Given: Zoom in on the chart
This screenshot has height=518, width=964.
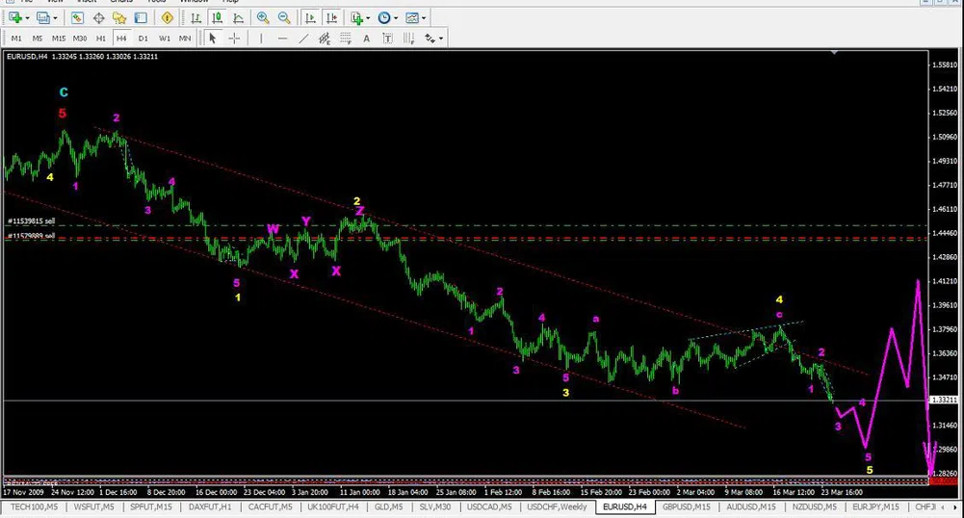Looking at the screenshot, I should pos(263,17).
